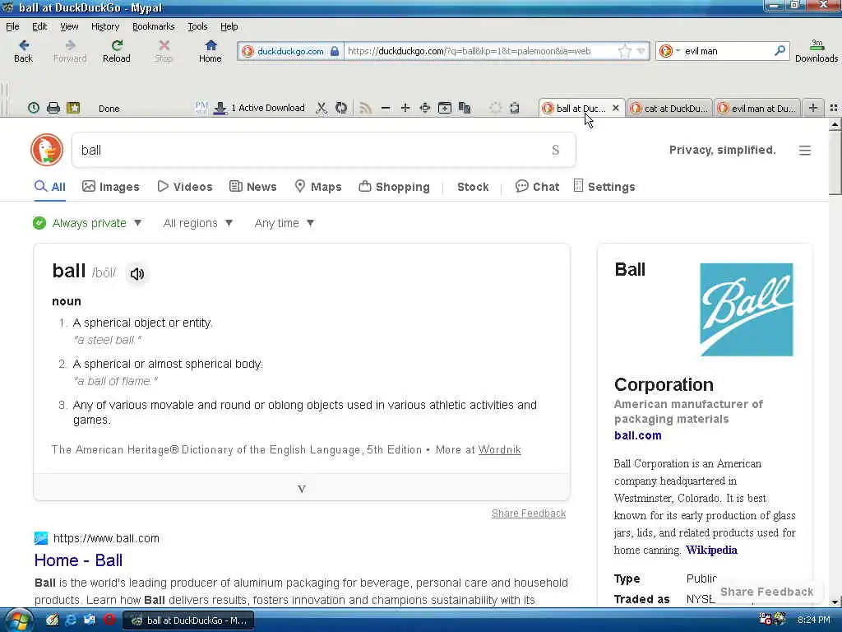
Task: Click the new window toolbar icon
Action: pyautogui.click(x=445, y=108)
